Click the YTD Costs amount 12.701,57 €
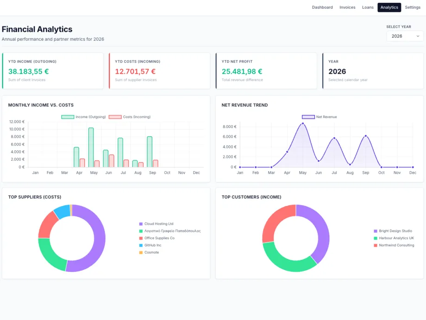Screen dimensions: 426x320 tap(135, 71)
